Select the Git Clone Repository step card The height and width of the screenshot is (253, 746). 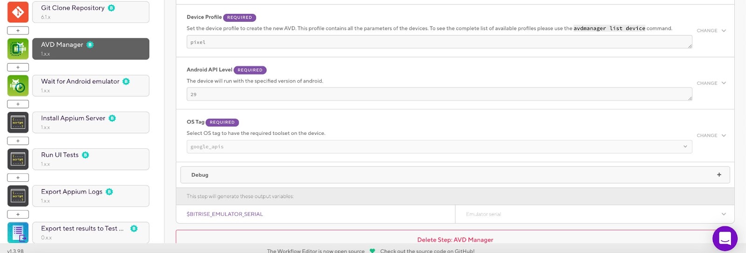point(90,12)
